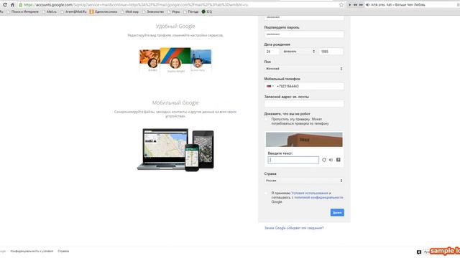Open the Игры bookmark
Viewport: 460px width, 258px height.
[174, 11]
